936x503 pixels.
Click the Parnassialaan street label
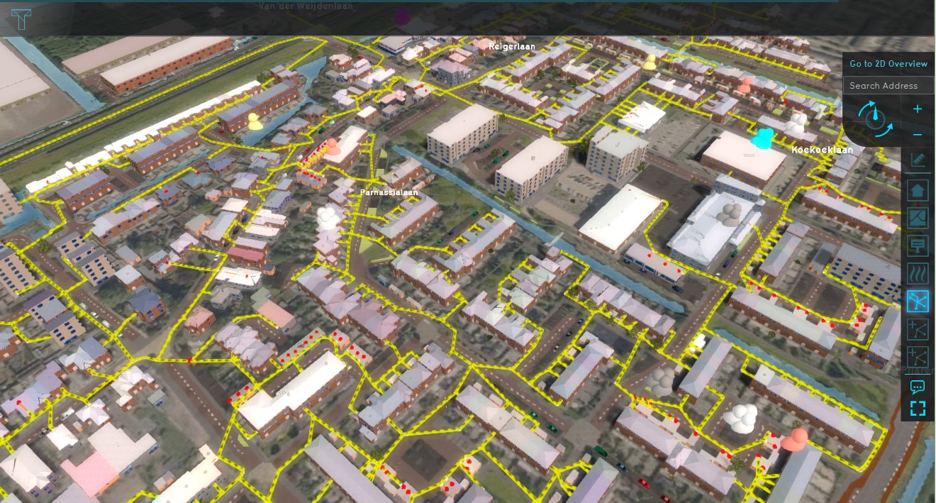tap(389, 192)
